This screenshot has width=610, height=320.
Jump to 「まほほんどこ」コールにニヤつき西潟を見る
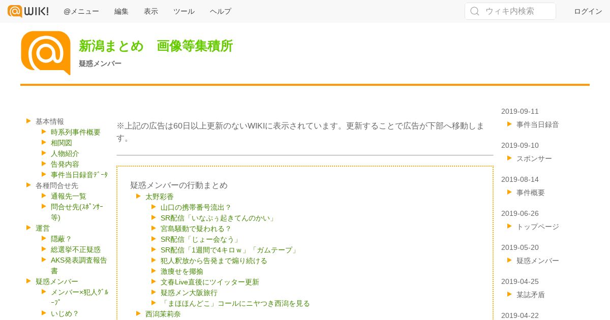235,303
